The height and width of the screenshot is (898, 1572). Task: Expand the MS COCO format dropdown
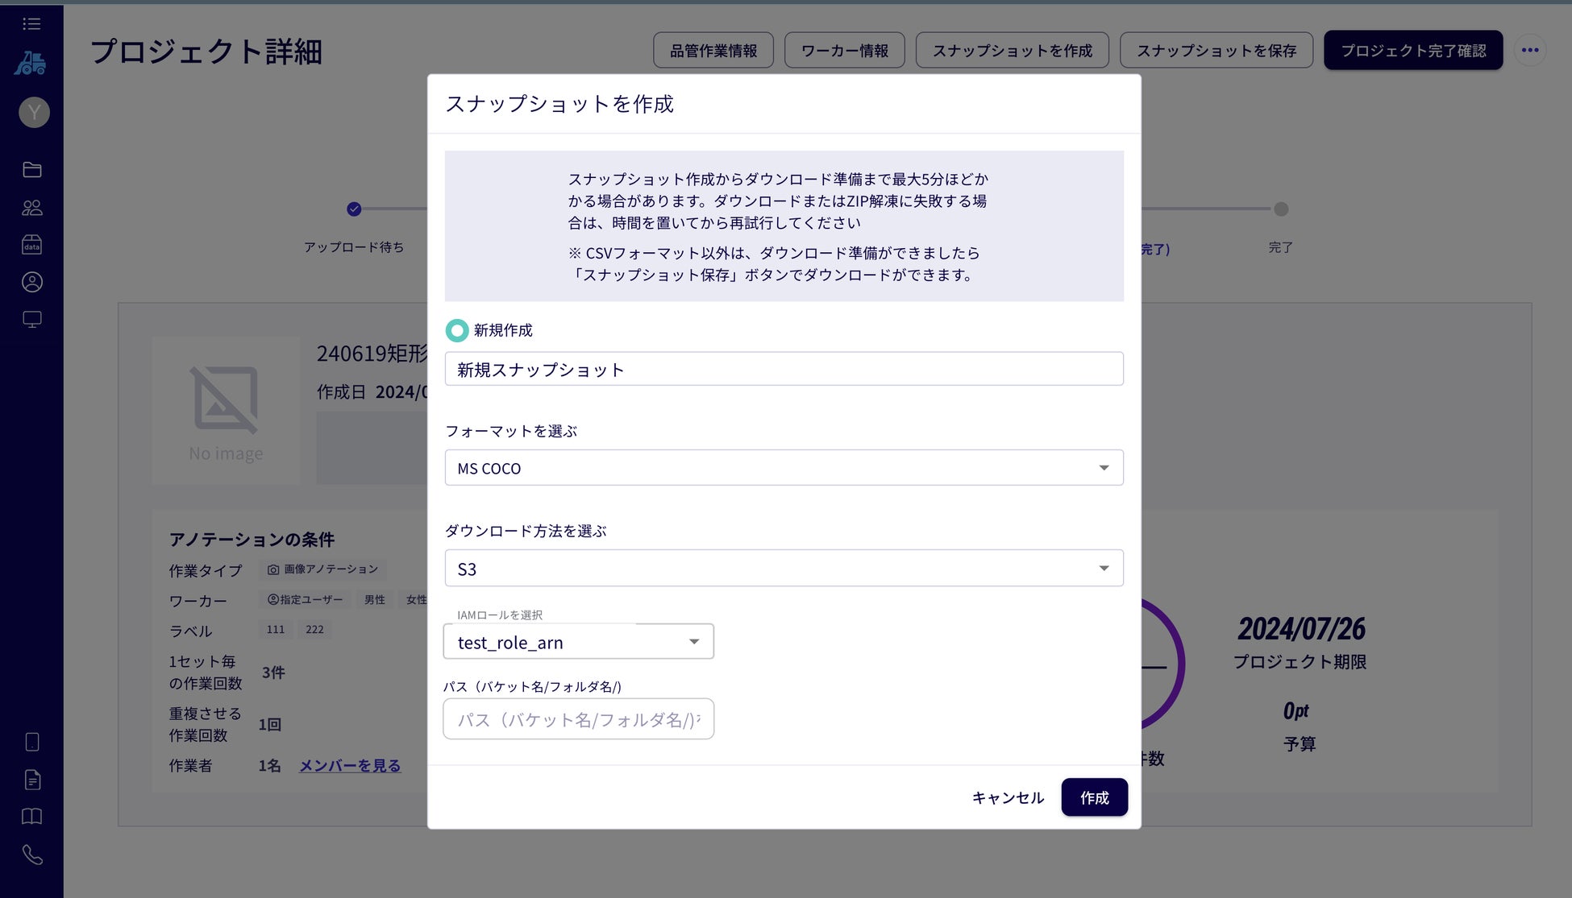[x=784, y=468]
